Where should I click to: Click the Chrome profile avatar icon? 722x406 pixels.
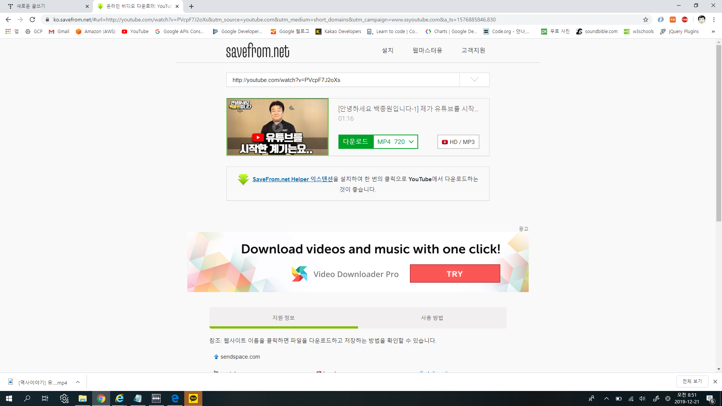[x=701, y=20]
